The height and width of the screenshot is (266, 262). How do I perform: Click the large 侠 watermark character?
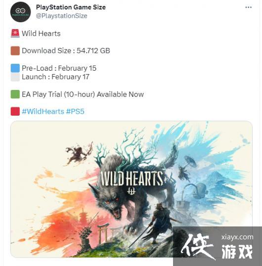[198, 246]
